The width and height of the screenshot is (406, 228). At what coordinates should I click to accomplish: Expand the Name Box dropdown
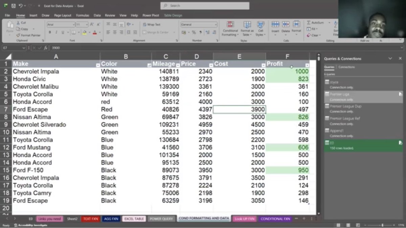pyautogui.click(x=23, y=48)
